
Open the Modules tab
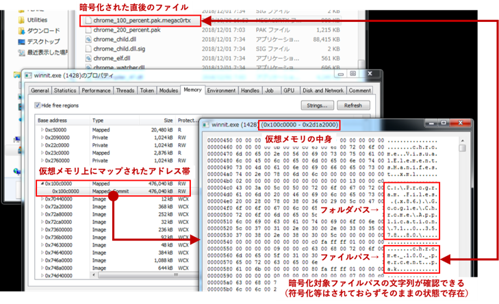pyautogui.click(x=168, y=91)
